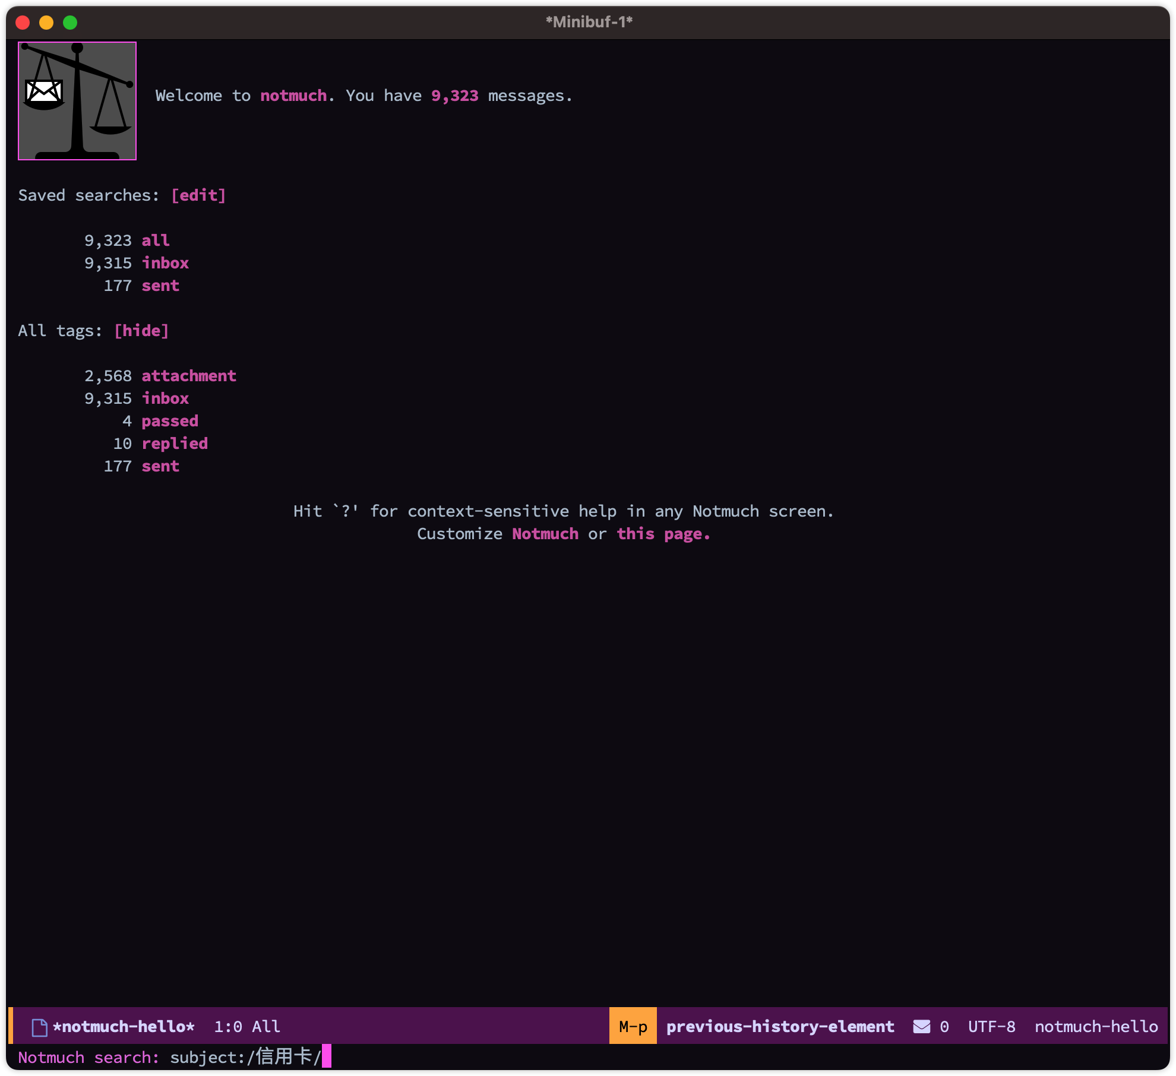The width and height of the screenshot is (1176, 1076).
Task: Click the notmuch scales logo image
Action: tap(77, 101)
